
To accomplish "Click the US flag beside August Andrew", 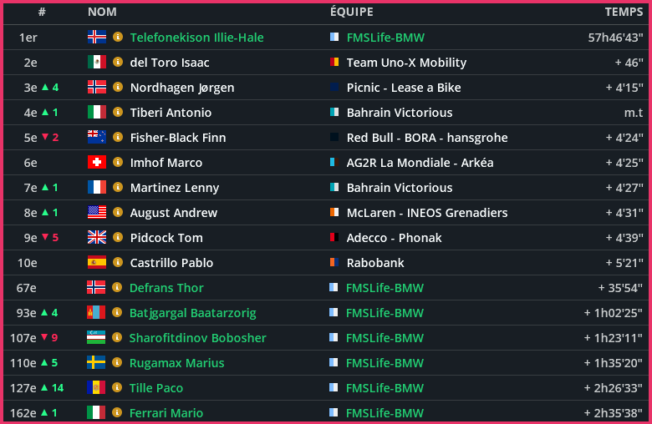I will coord(97,213).
